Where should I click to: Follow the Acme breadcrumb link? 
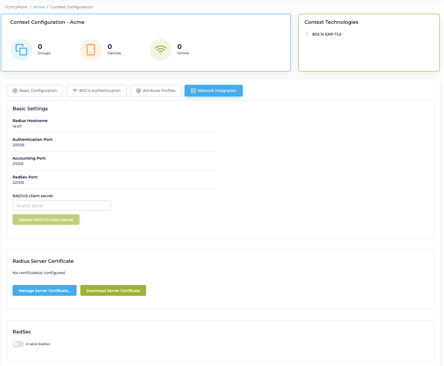point(39,7)
